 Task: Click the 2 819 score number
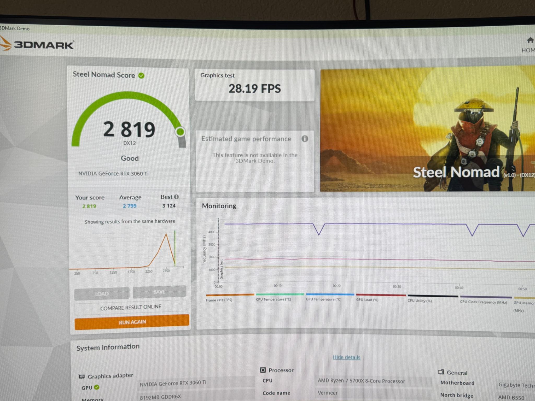[x=129, y=129]
